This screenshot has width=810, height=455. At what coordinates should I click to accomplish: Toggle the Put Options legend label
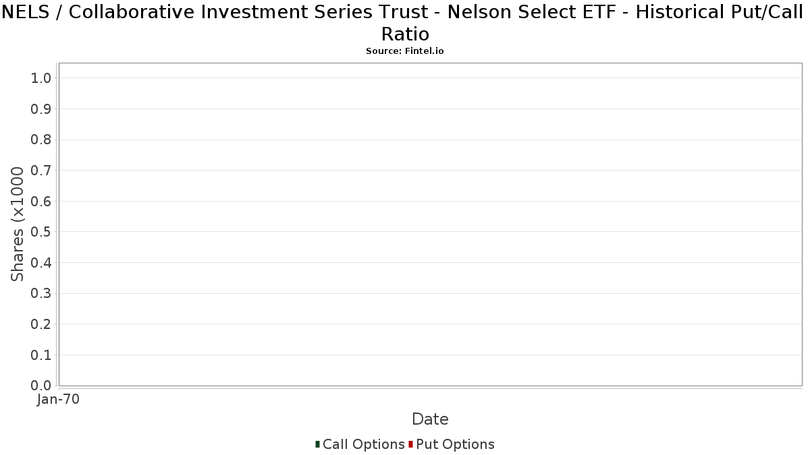pos(455,444)
